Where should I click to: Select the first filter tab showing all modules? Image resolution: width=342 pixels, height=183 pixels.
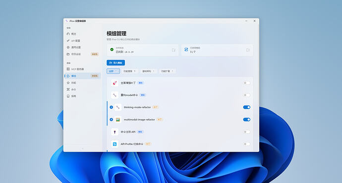coord(113,71)
